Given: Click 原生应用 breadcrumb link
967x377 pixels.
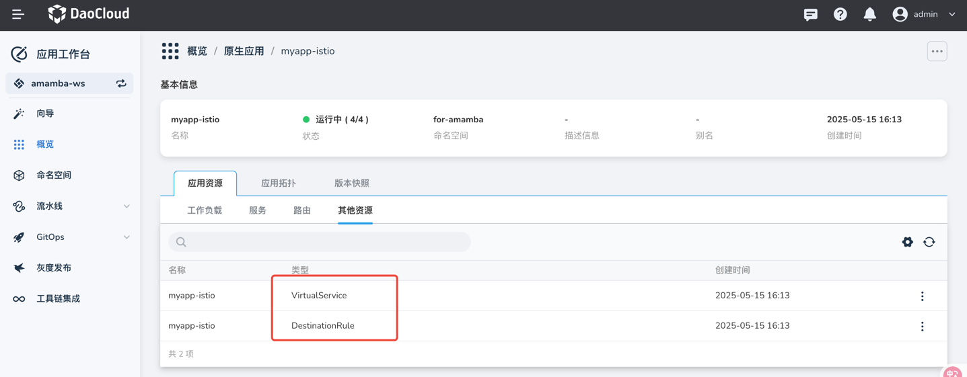Looking at the screenshot, I should (244, 51).
